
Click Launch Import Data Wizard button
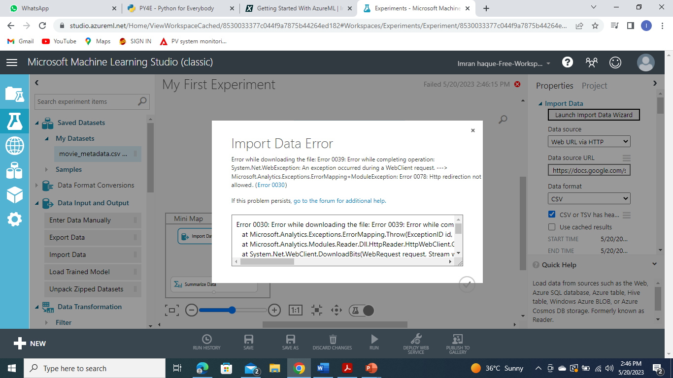click(594, 115)
